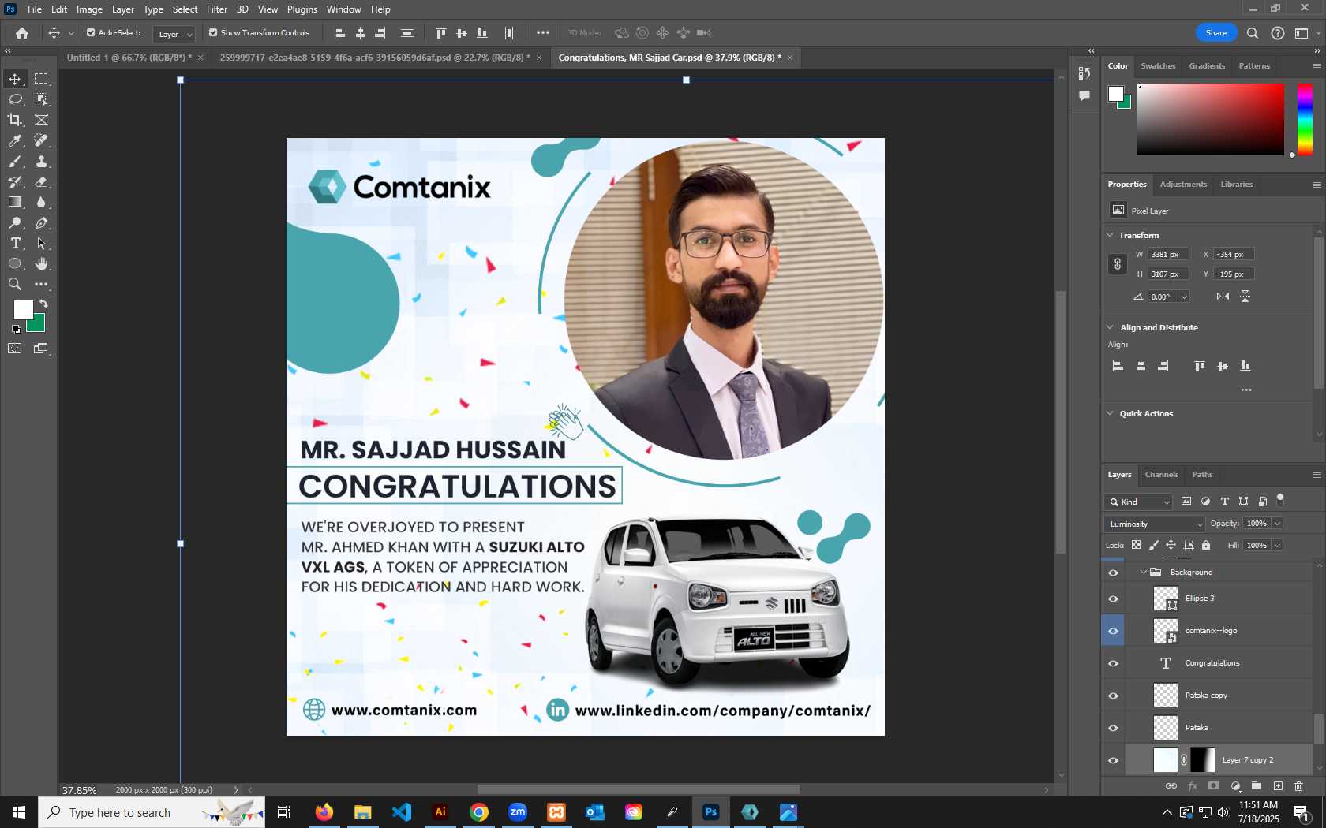Switch to the Swatches tab
This screenshot has height=828, width=1326.
click(1158, 66)
